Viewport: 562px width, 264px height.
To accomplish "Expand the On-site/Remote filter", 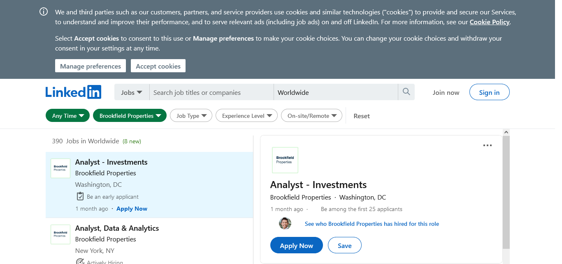I will pyautogui.click(x=311, y=116).
